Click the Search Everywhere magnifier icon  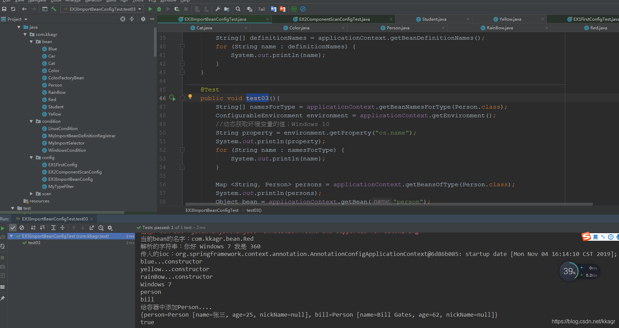point(238,9)
